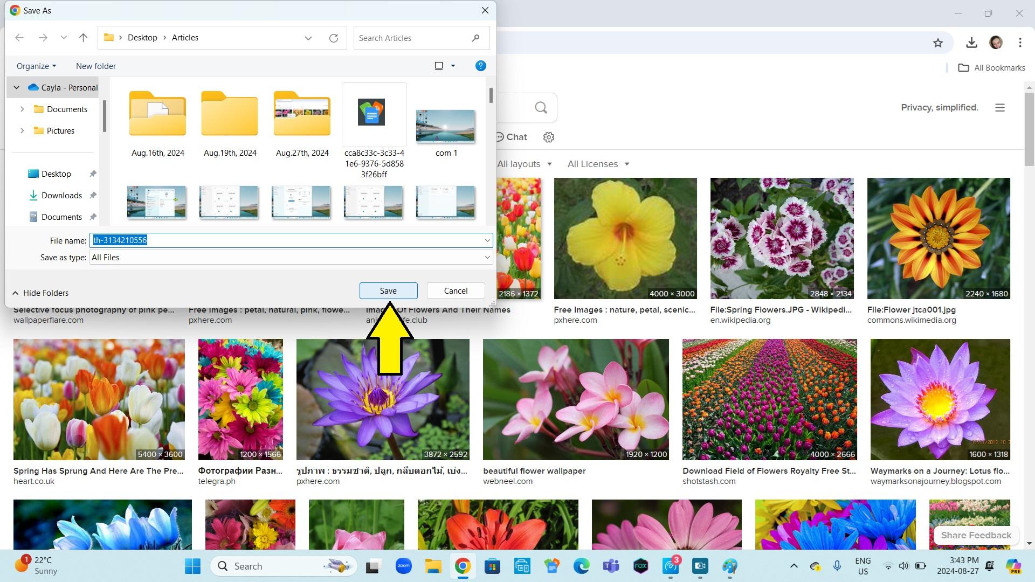Open the page hamburger menu
Screen dimensions: 1035x582
[x=1000, y=108]
